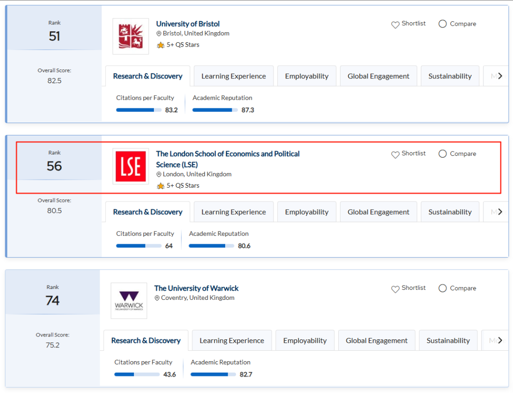Open LSE's Learning Experience tab

(x=234, y=212)
